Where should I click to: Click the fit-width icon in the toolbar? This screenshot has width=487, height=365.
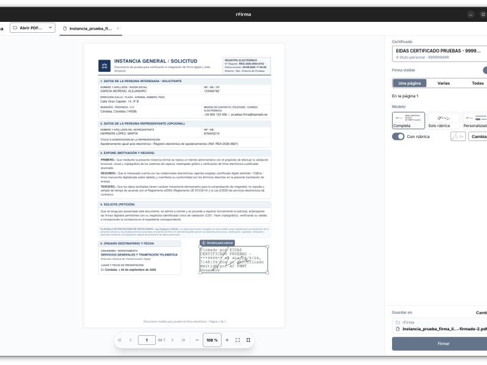tap(248, 340)
